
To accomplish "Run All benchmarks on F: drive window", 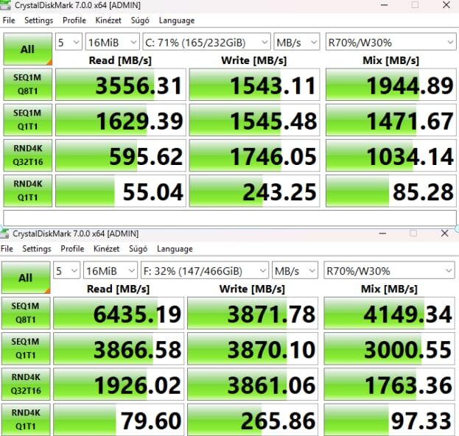I will (26, 278).
